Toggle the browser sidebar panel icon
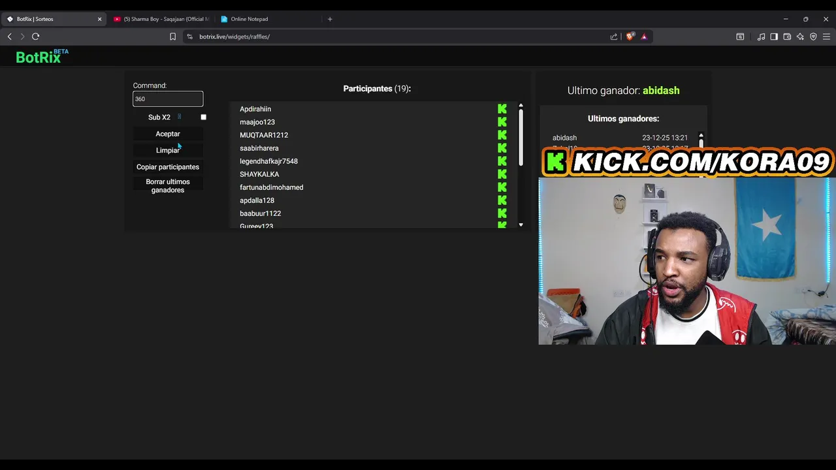This screenshot has height=470, width=836. [x=774, y=37]
